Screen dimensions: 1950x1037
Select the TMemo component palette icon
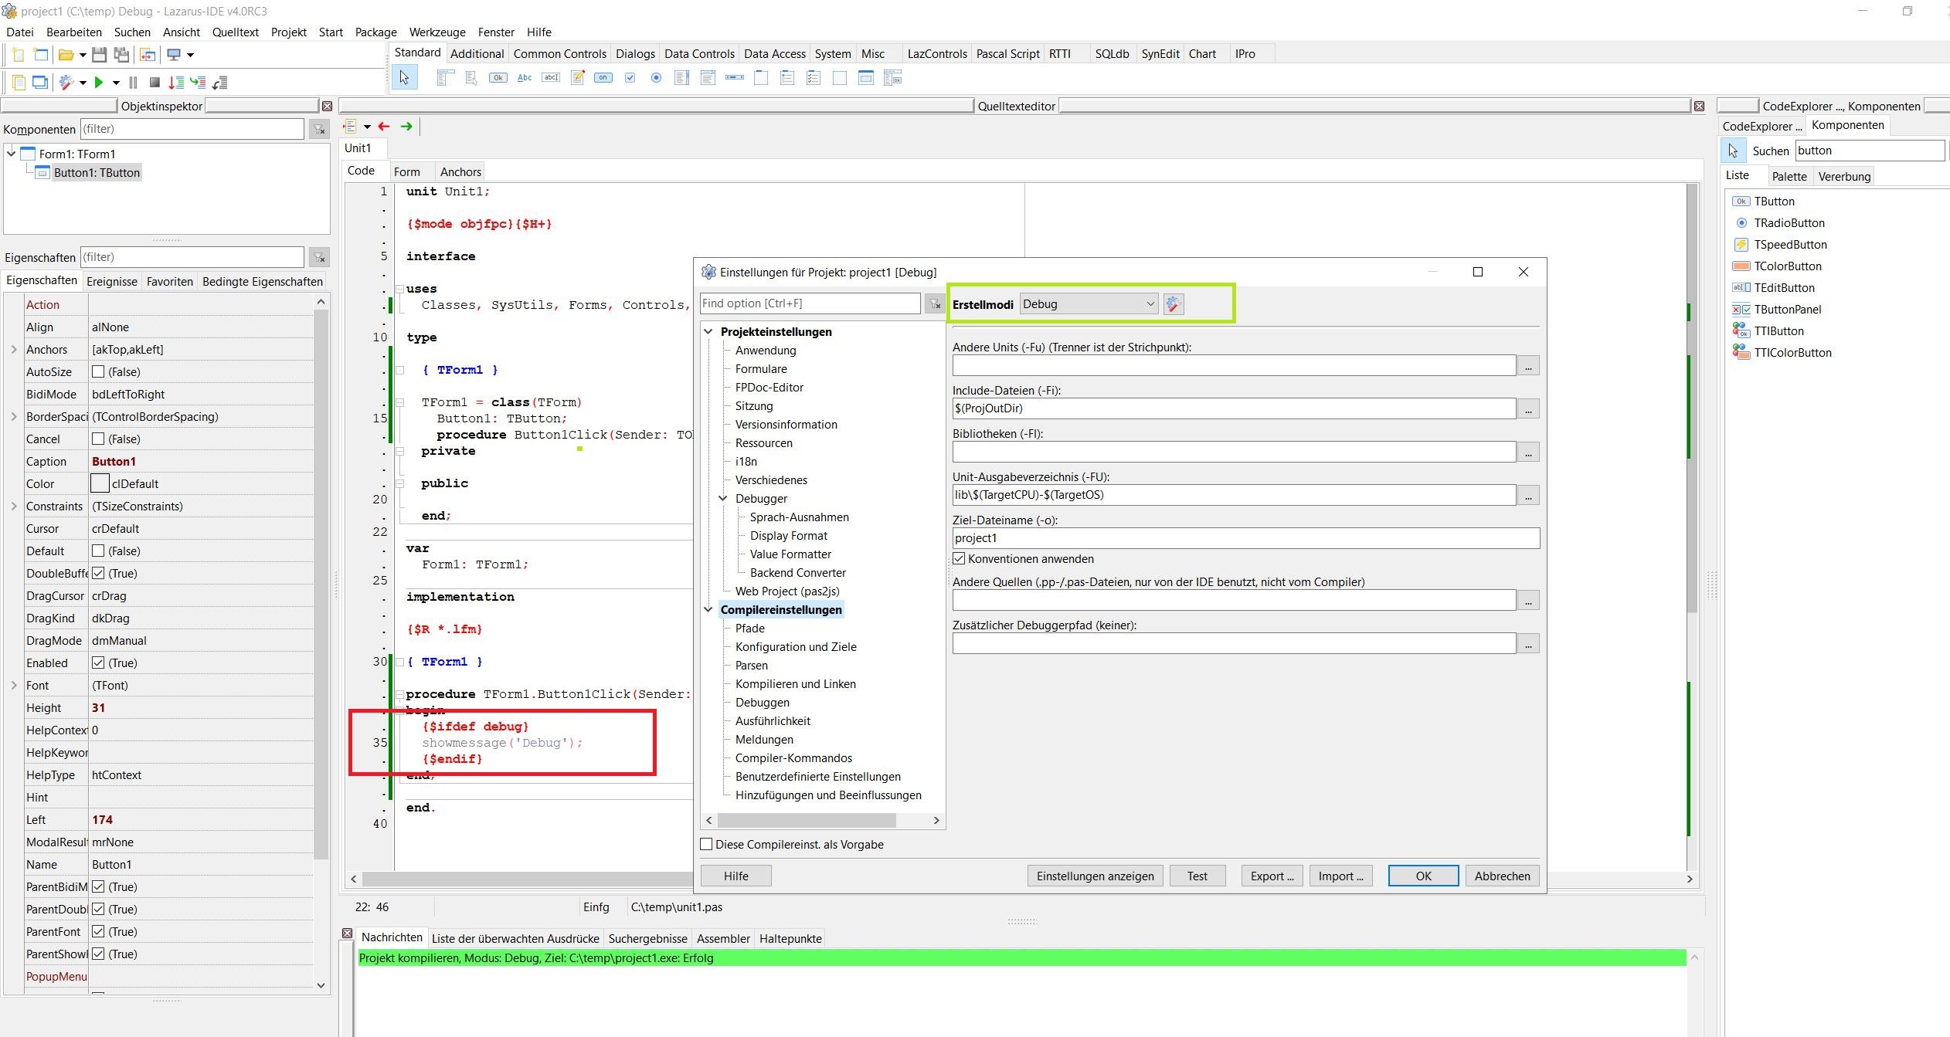coord(577,78)
